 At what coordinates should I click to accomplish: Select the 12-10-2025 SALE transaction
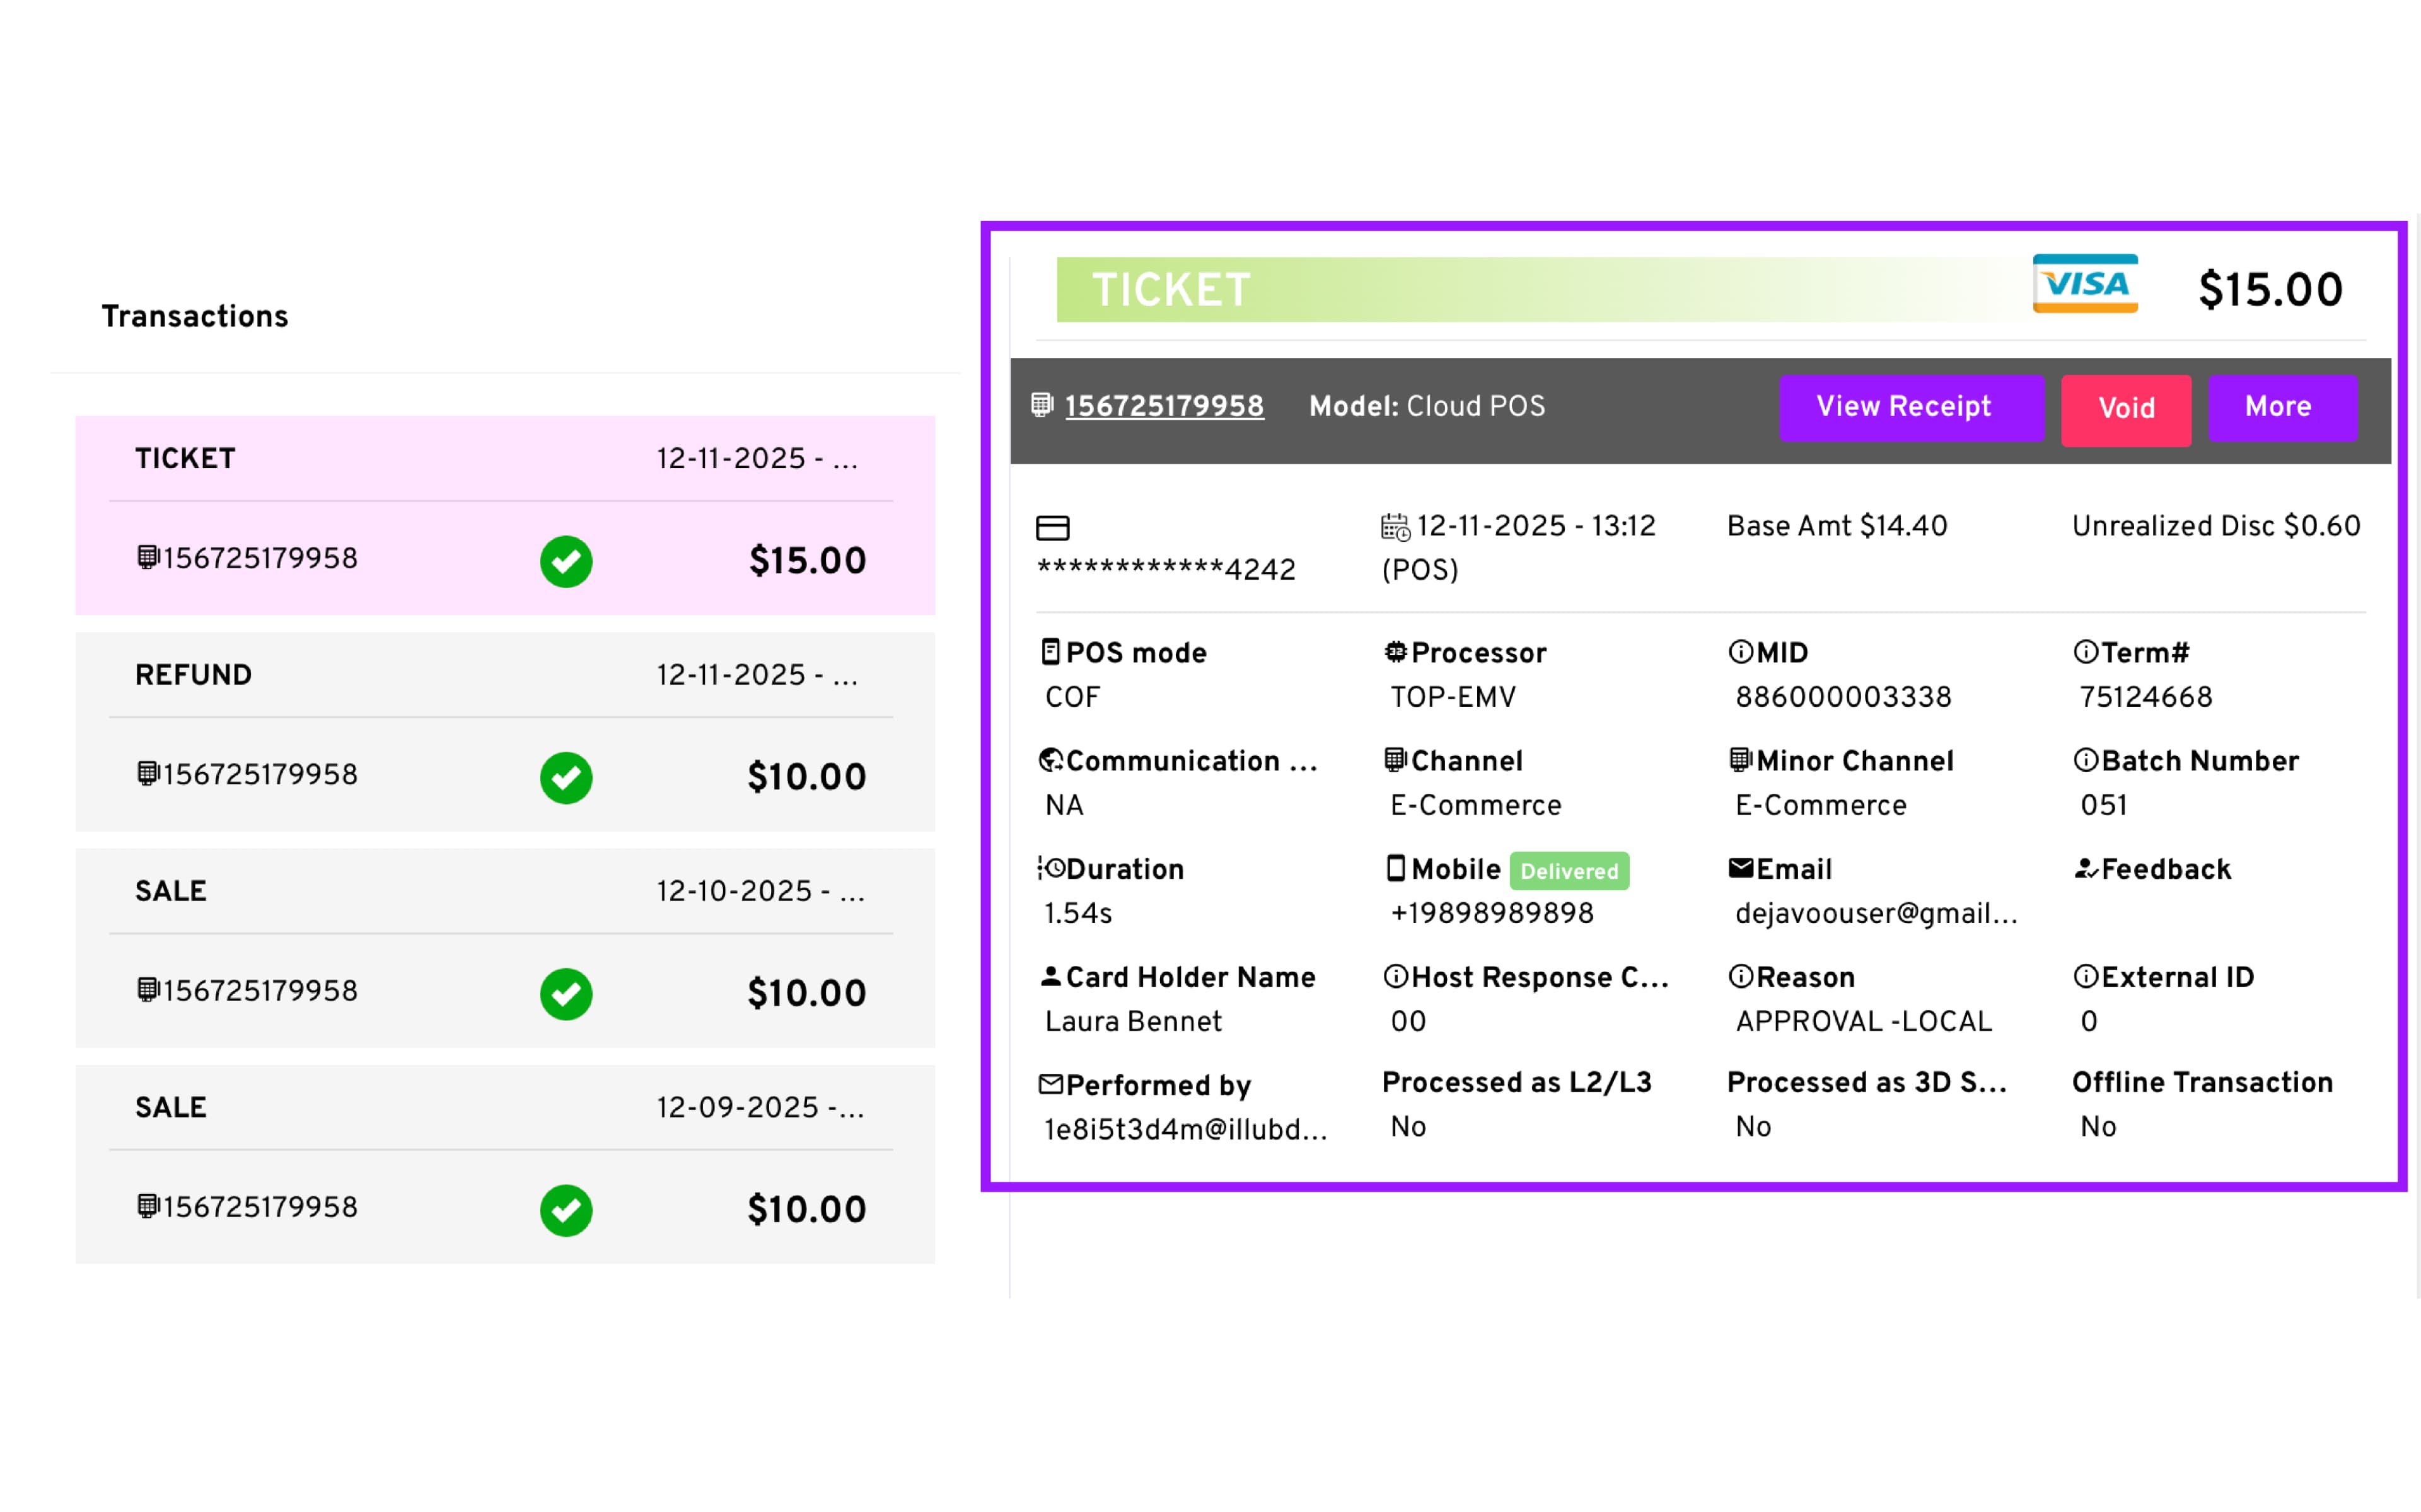pos(504,947)
